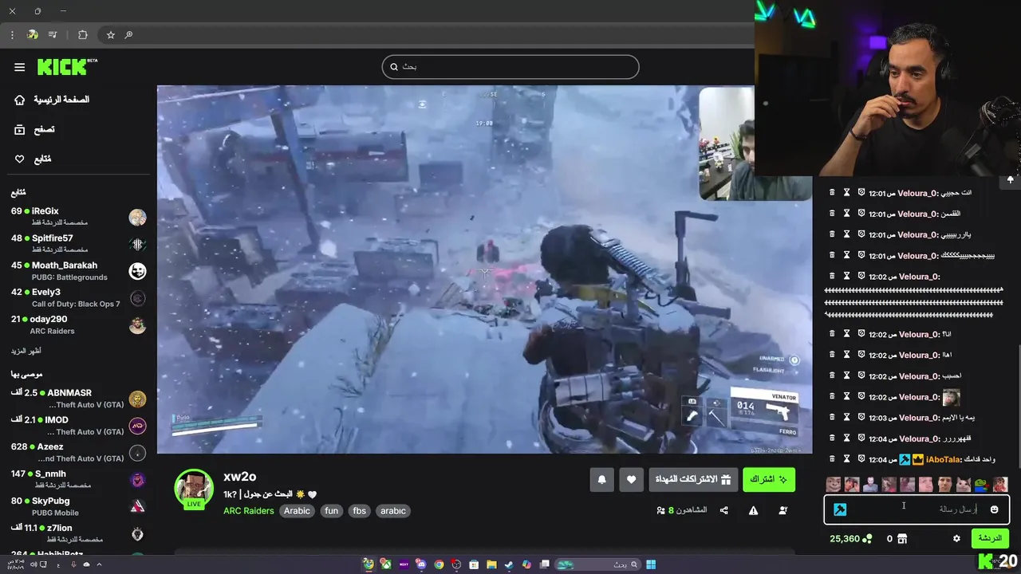Click الاشتراكات المُهداة gift subs button
The image size is (1021, 574).
pyautogui.click(x=693, y=479)
